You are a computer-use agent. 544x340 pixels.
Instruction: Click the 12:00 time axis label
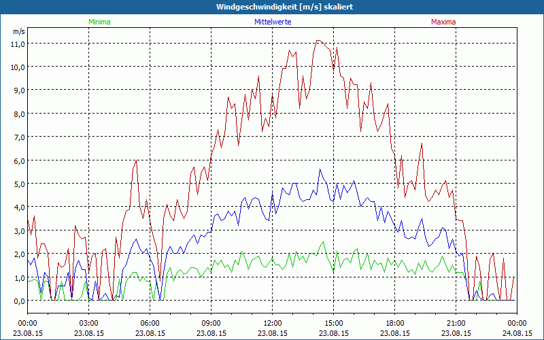273,324
